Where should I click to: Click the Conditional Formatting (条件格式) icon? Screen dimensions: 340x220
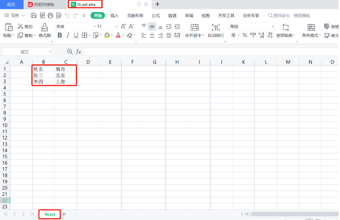click(x=311, y=27)
